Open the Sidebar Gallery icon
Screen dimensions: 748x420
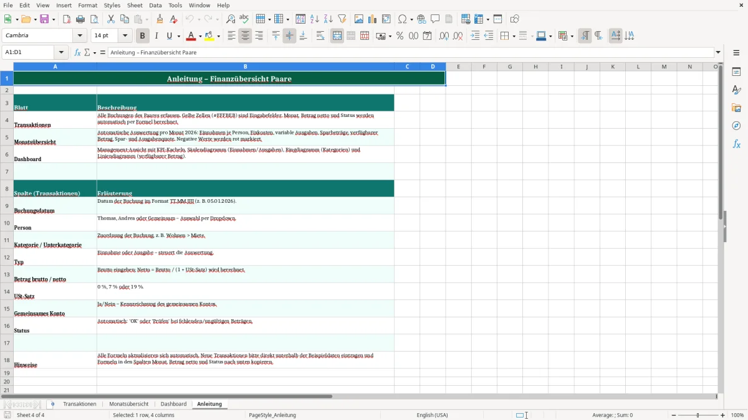[x=736, y=108]
